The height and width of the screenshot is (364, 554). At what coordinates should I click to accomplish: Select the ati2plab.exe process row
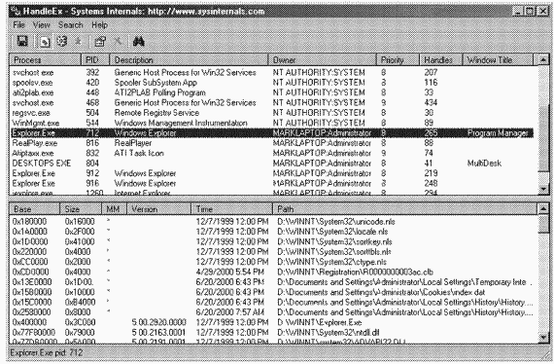[271, 92]
